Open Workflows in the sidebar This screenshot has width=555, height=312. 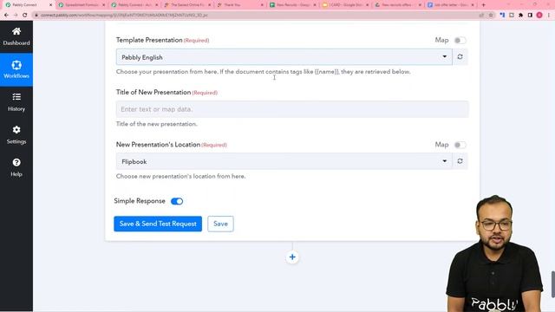16,69
